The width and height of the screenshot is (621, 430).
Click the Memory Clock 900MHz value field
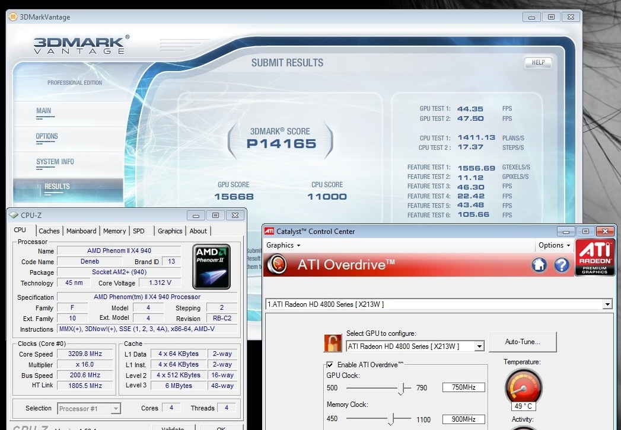click(464, 419)
